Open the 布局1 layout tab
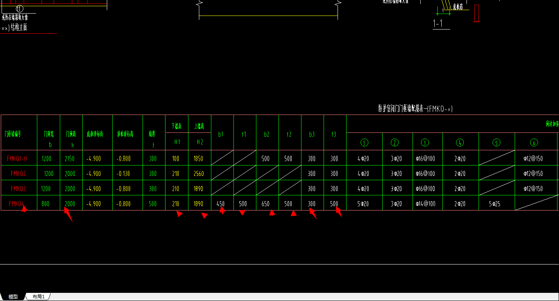The image size is (559, 301). coord(38,297)
